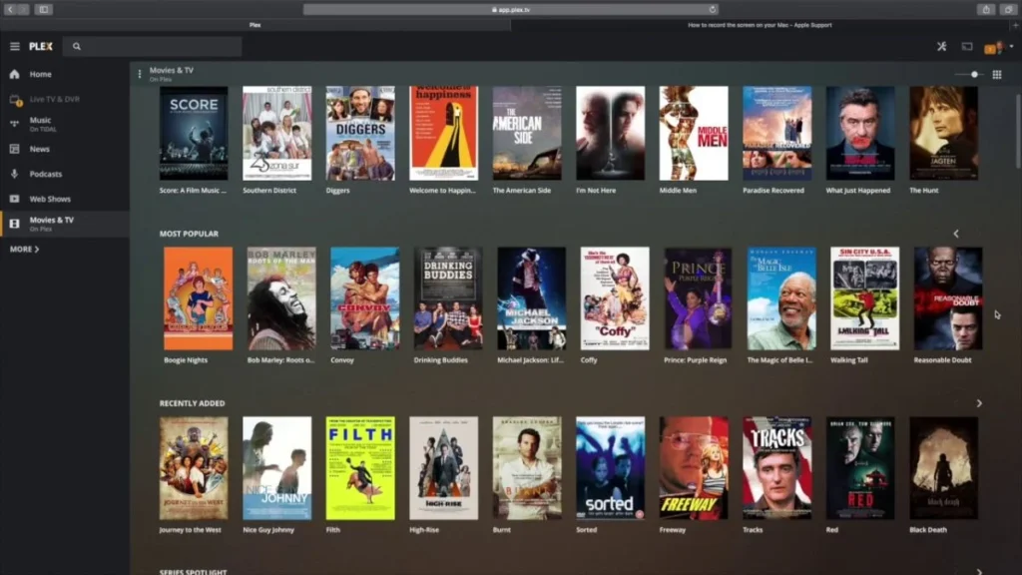Open the Home section in the sidebar

tap(38, 74)
